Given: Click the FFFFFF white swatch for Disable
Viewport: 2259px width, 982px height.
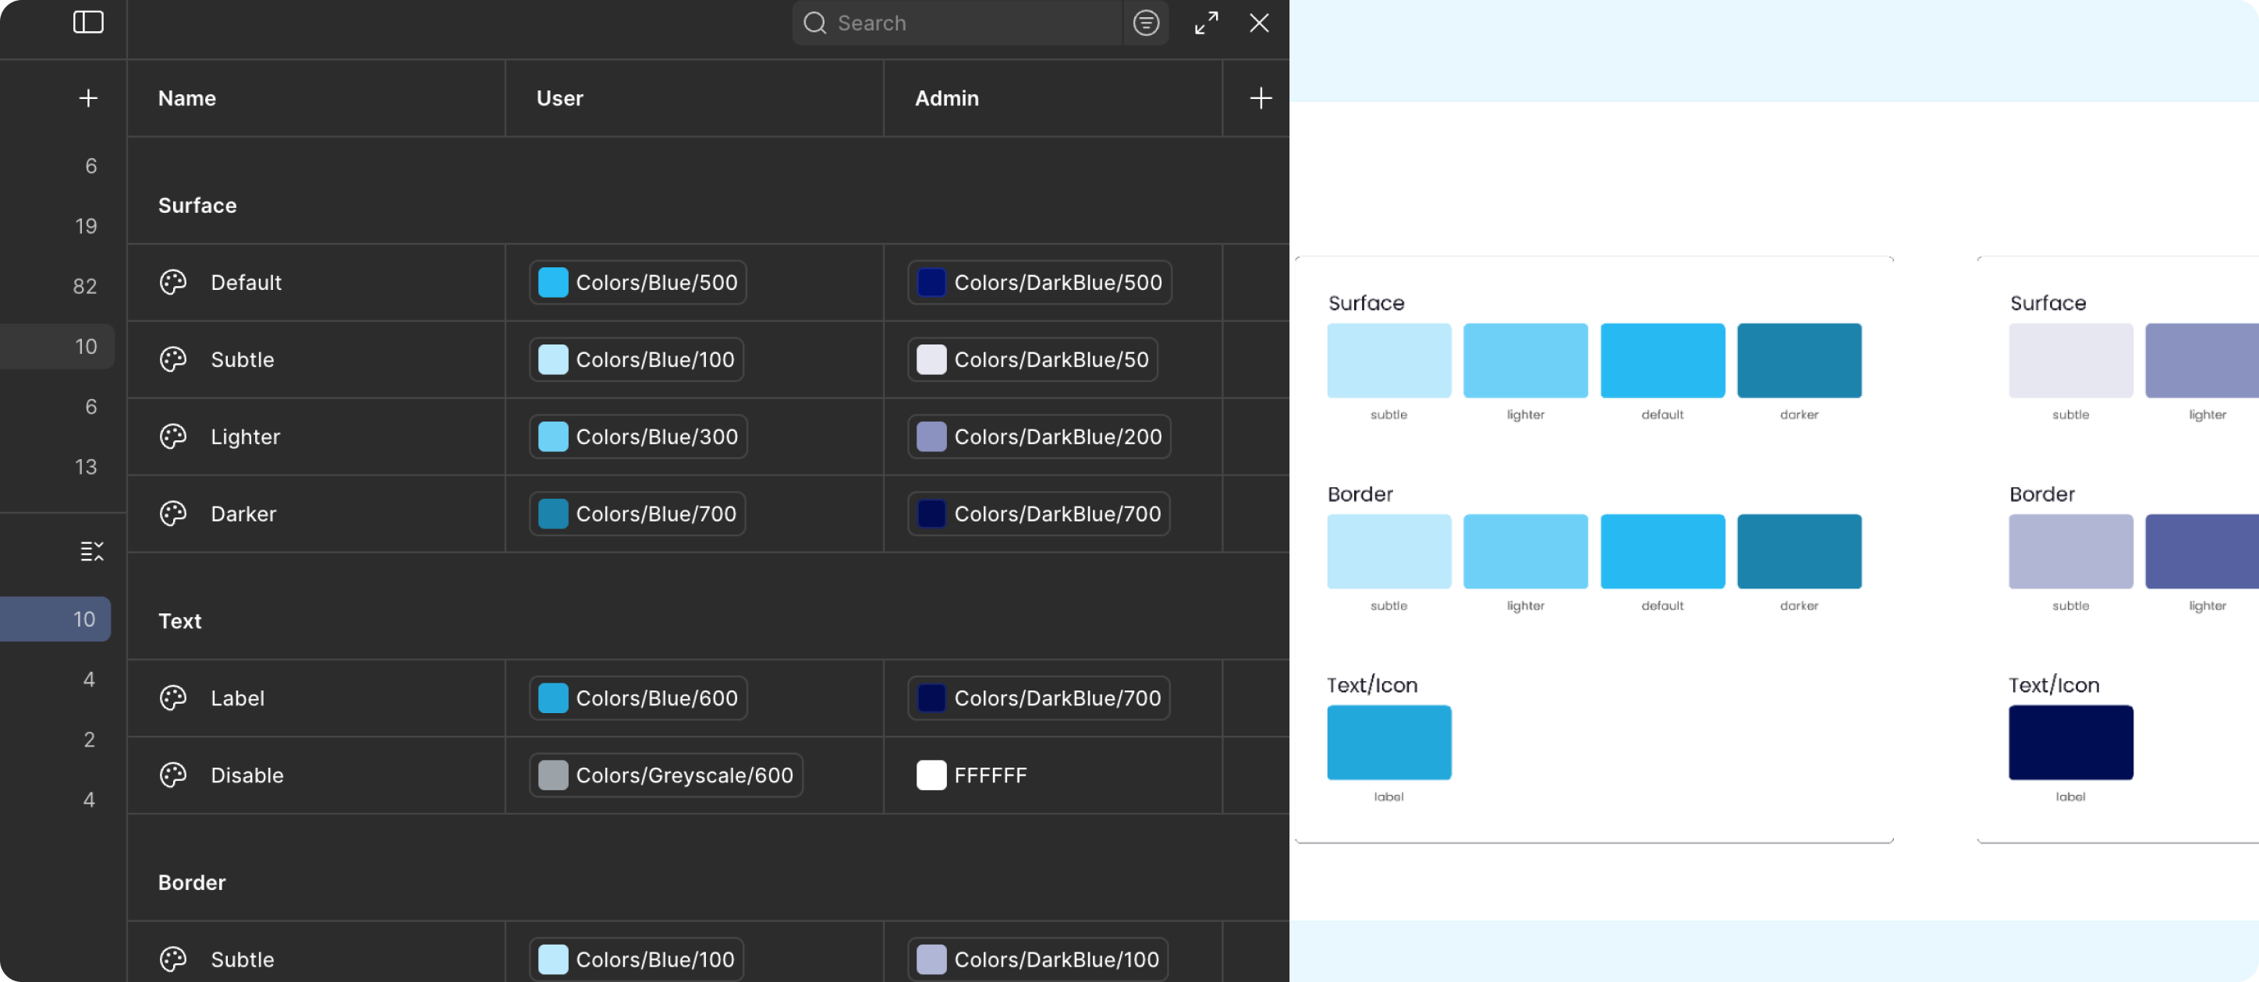Looking at the screenshot, I should pos(931,775).
